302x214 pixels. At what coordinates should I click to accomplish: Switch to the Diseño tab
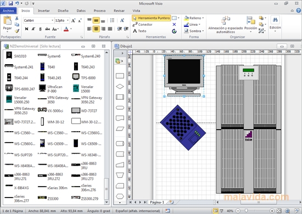pyautogui.click(x=63, y=11)
